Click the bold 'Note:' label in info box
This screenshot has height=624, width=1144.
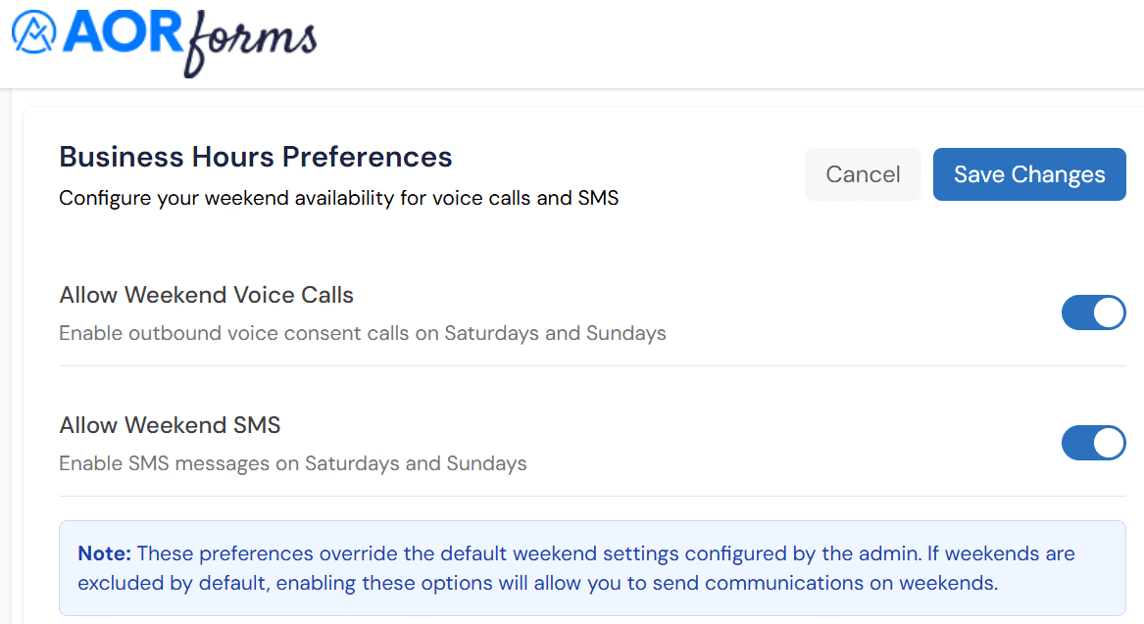[x=104, y=553]
